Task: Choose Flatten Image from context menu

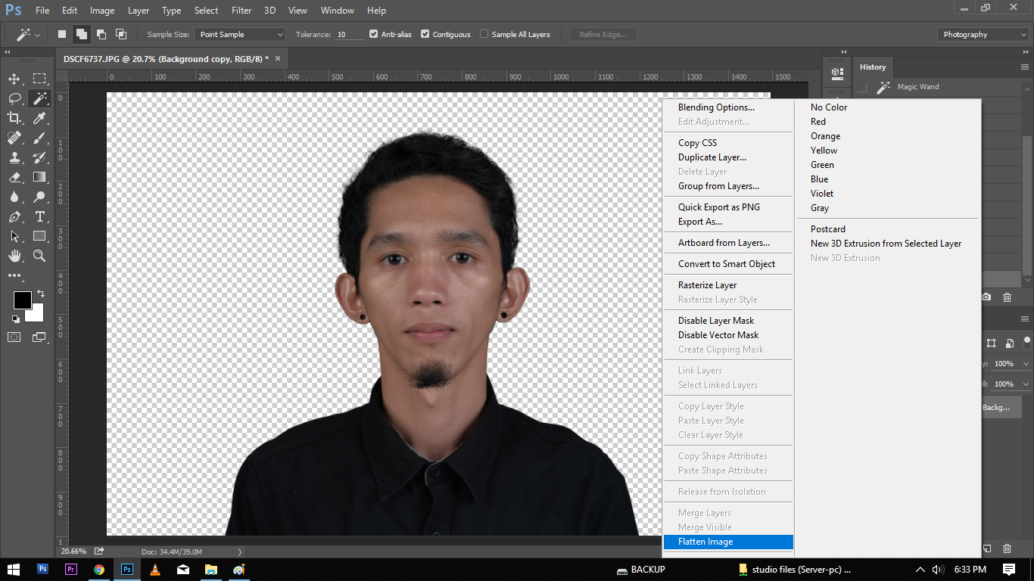Action: (x=705, y=542)
